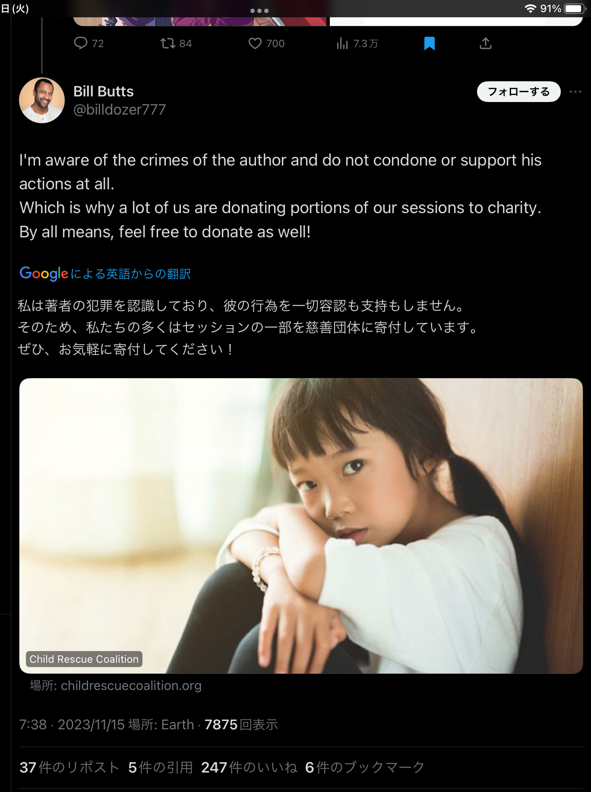The width and height of the screenshot is (591, 792).
Task: Open Bill Butts profile avatar
Action: [42, 100]
